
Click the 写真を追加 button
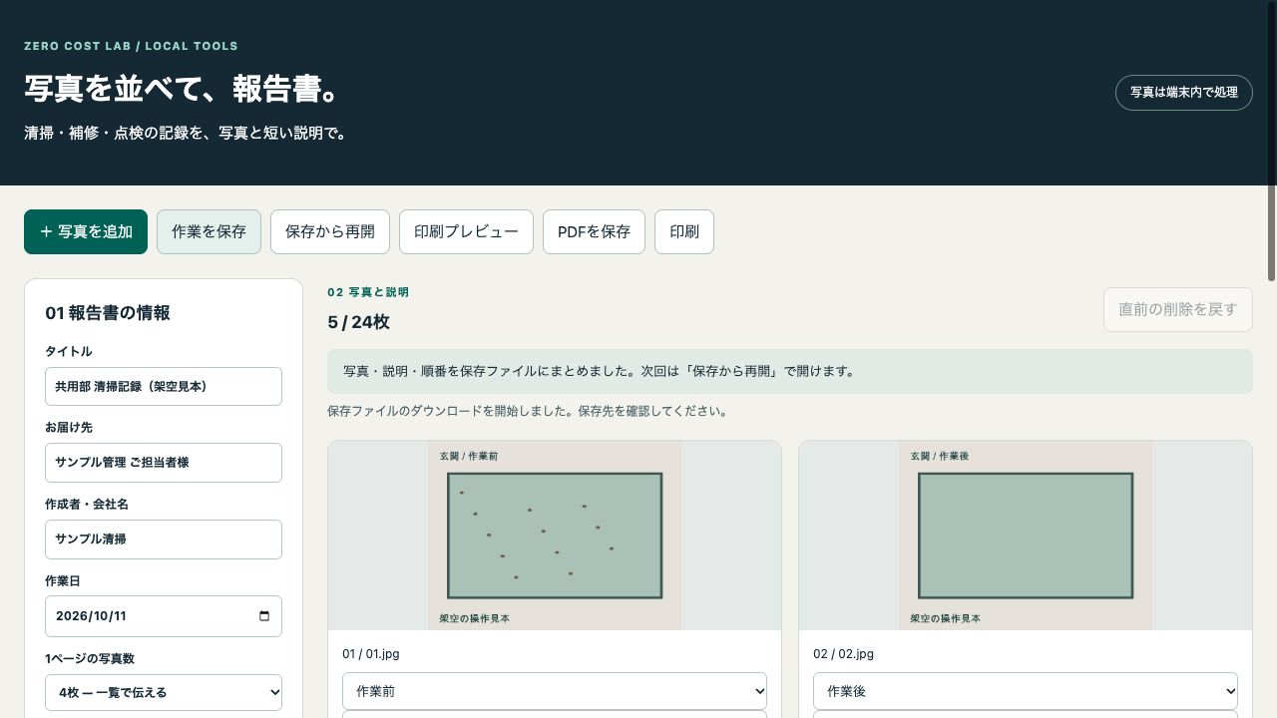coord(86,231)
